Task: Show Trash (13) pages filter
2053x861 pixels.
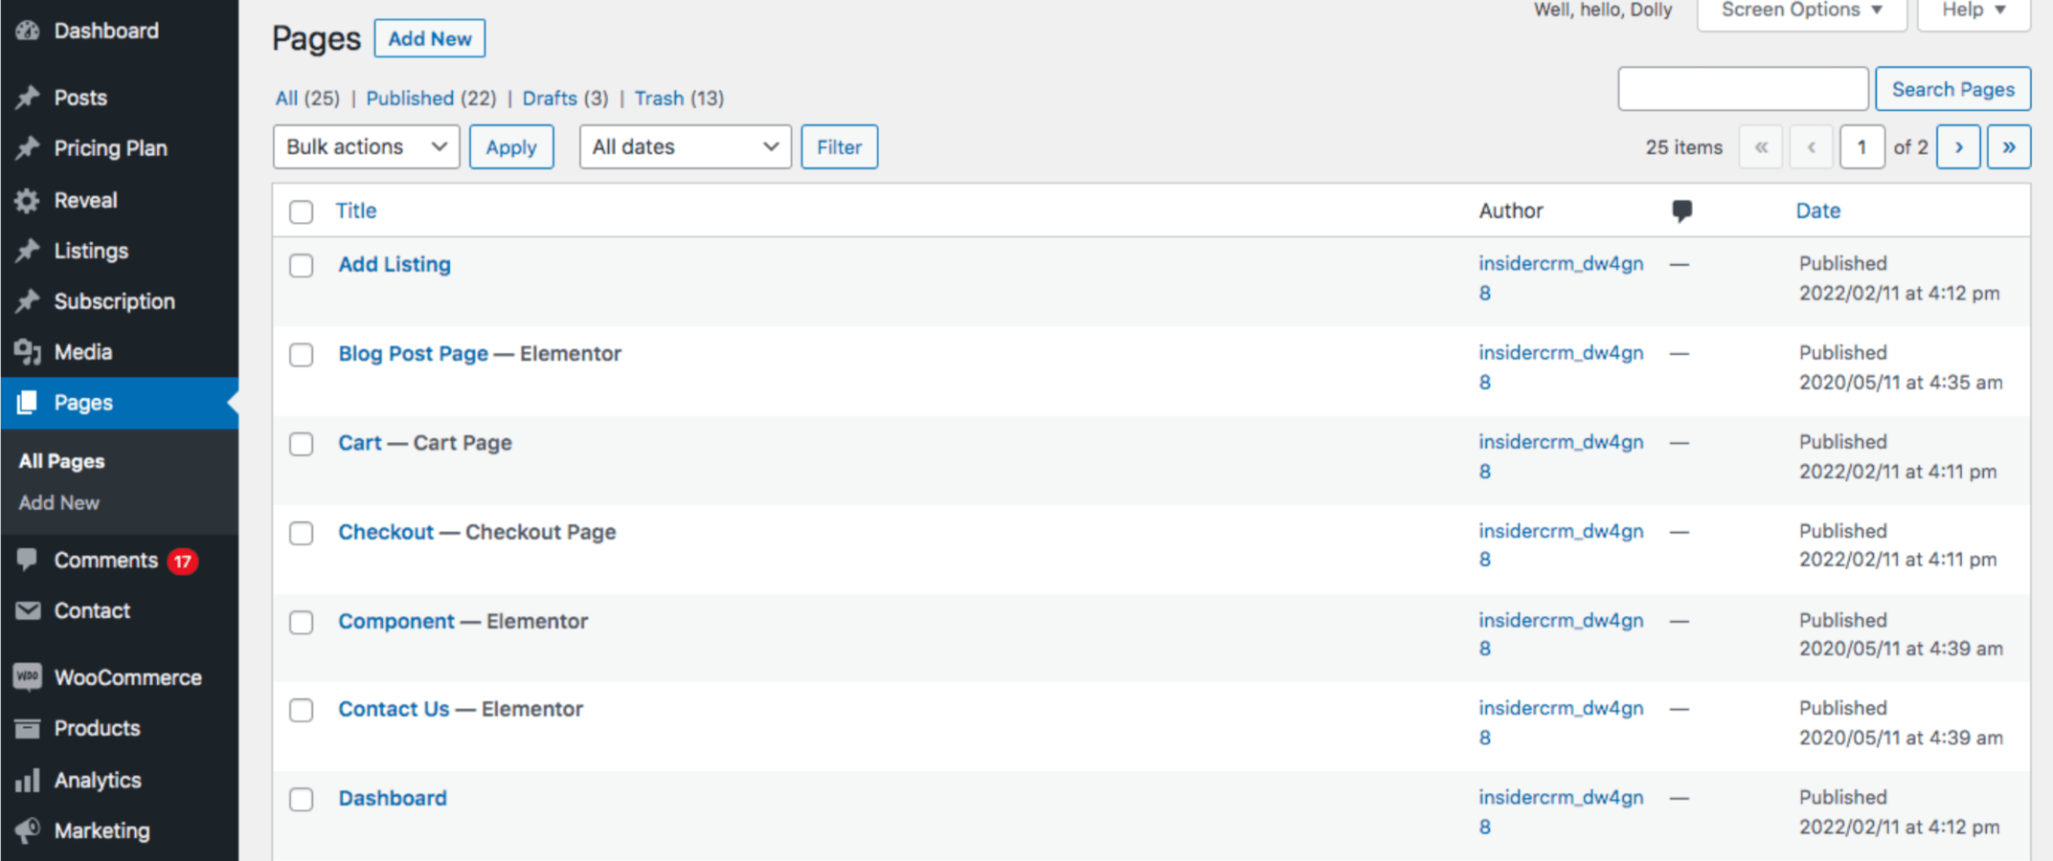Action: point(679,99)
